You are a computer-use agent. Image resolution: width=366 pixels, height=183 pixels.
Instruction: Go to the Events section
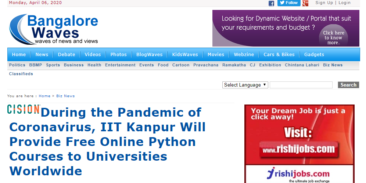(147, 65)
